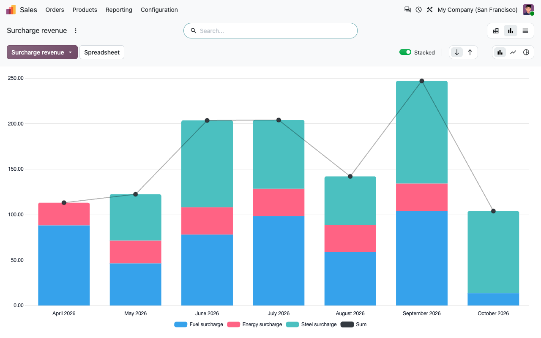Open the debug tools wrench icon
Image resolution: width=541 pixels, height=338 pixels.
pos(429,10)
